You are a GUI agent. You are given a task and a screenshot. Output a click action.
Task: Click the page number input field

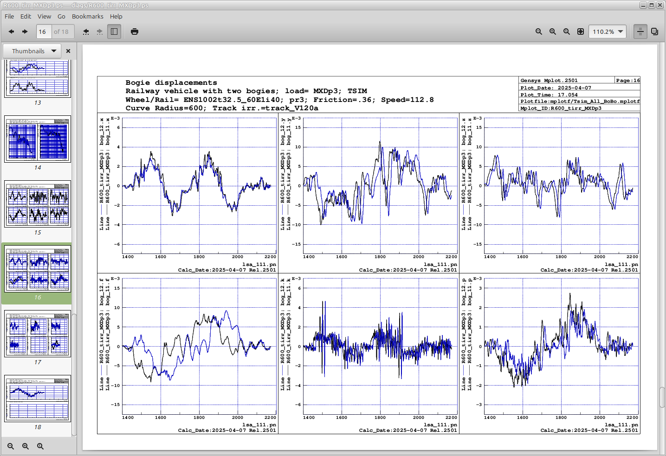44,32
